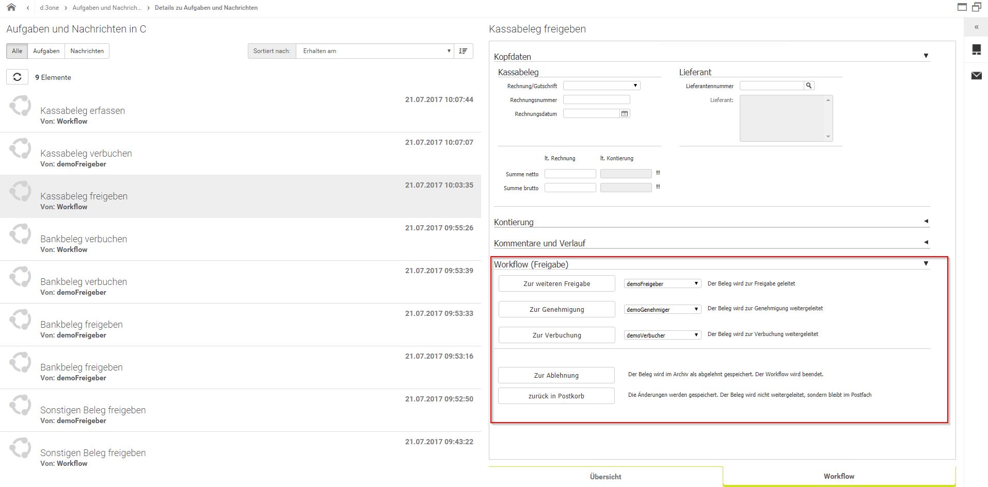This screenshot has width=988, height=487.
Task: Click the back arrow in breadcrumb
Action: [x=28, y=8]
